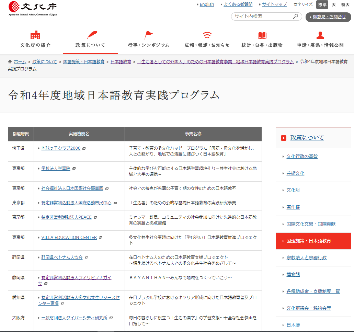Viewport: 354px width, 332px height.
Task: Open the 静岡県ベトナム人協会 external link
Action: 62,257
